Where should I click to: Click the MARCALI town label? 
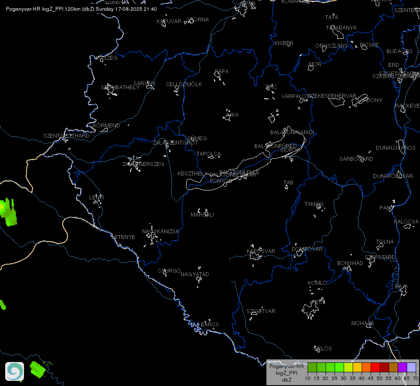tap(202, 214)
